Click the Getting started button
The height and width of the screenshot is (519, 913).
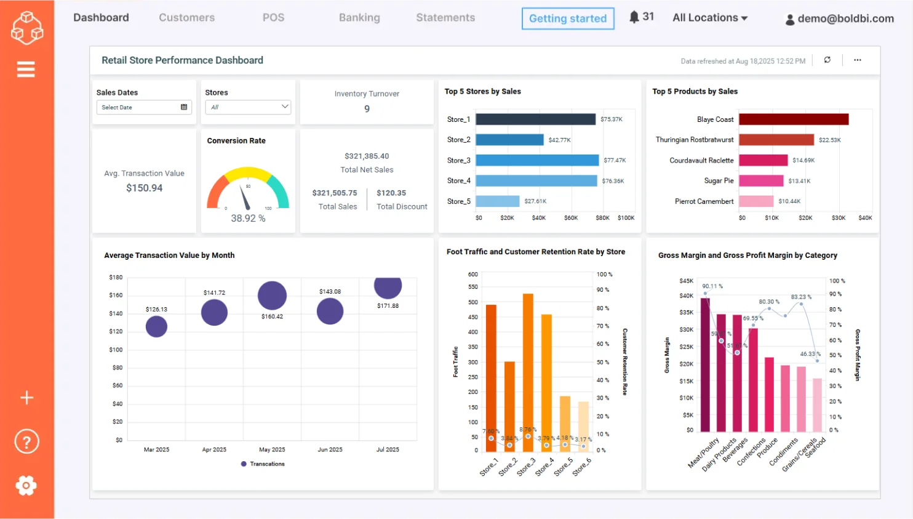[x=567, y=18]
